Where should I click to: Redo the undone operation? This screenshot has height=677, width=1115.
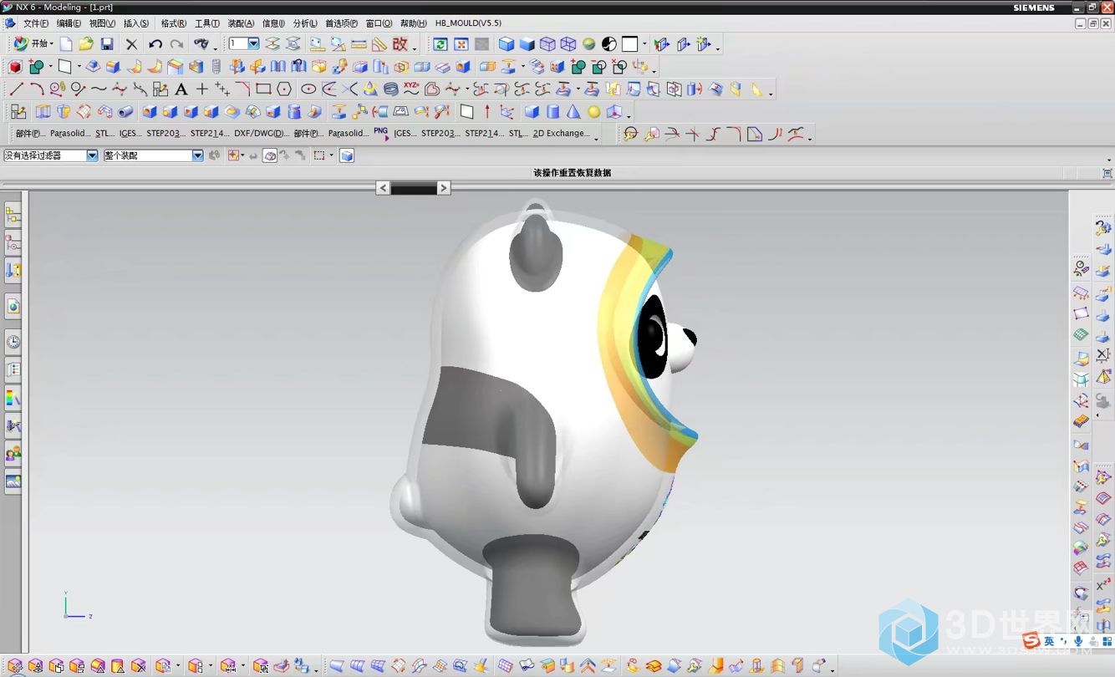pos(176,44)
